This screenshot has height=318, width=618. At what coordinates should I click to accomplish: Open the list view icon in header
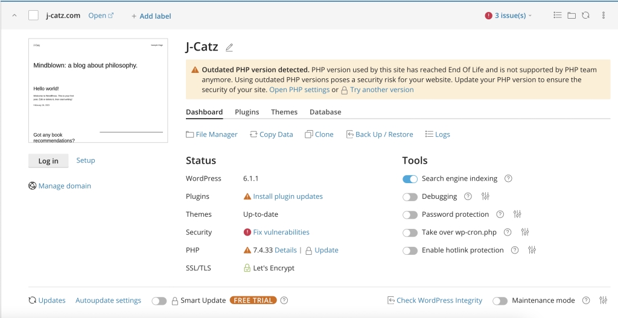pyautogui.click(x=557, y=15)
